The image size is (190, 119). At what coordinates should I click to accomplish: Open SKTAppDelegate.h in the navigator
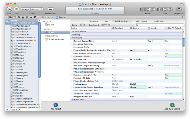(x=22, y=26)
